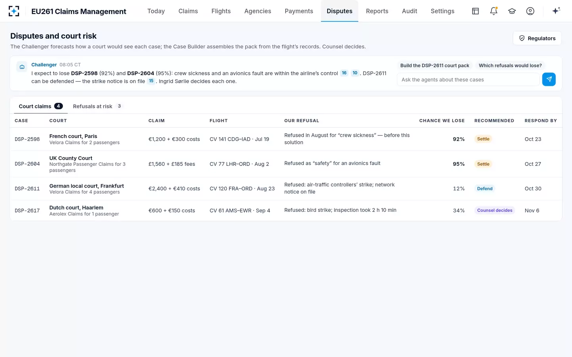The height and width of the screenshot is (357, 572).
Task: Open case DSP-2604
Action: (27, 164)
